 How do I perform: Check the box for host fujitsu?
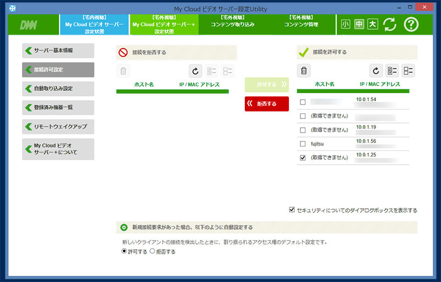(x=303, y=144)
